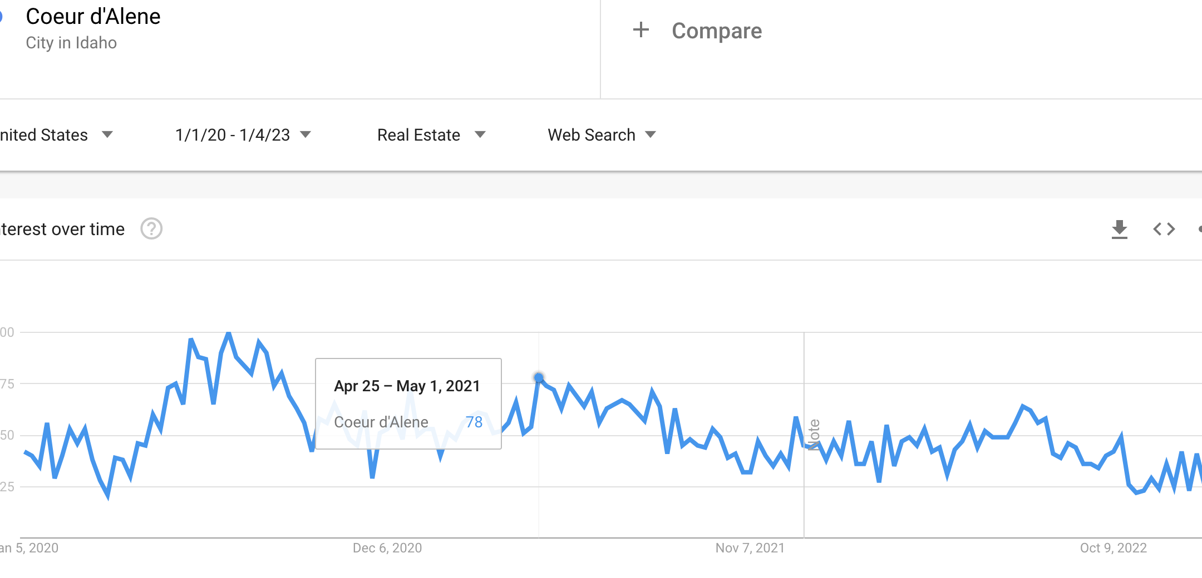Click the share icon at far right
The image size is (1202, 578).
coord(1199,229)
